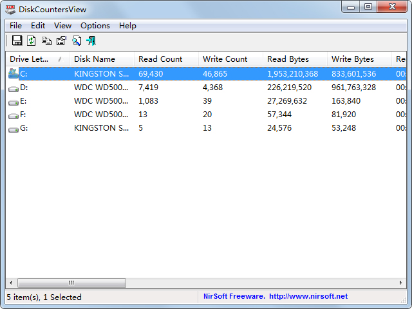
Task: Sort by Read Count column header
Action: (166, 59)
